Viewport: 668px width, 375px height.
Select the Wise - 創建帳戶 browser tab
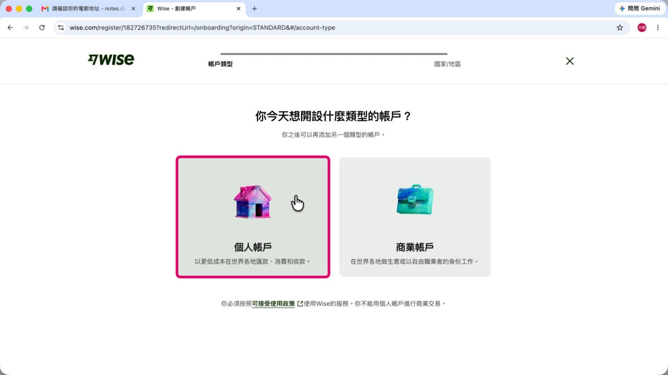click(193, 9)
